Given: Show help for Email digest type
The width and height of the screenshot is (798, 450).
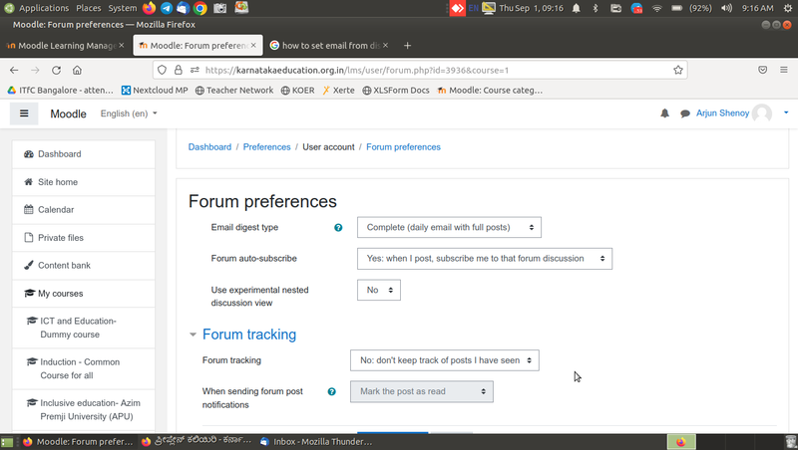Looking at the screenshot, I should pyautogui.click(x=338, y=228).
